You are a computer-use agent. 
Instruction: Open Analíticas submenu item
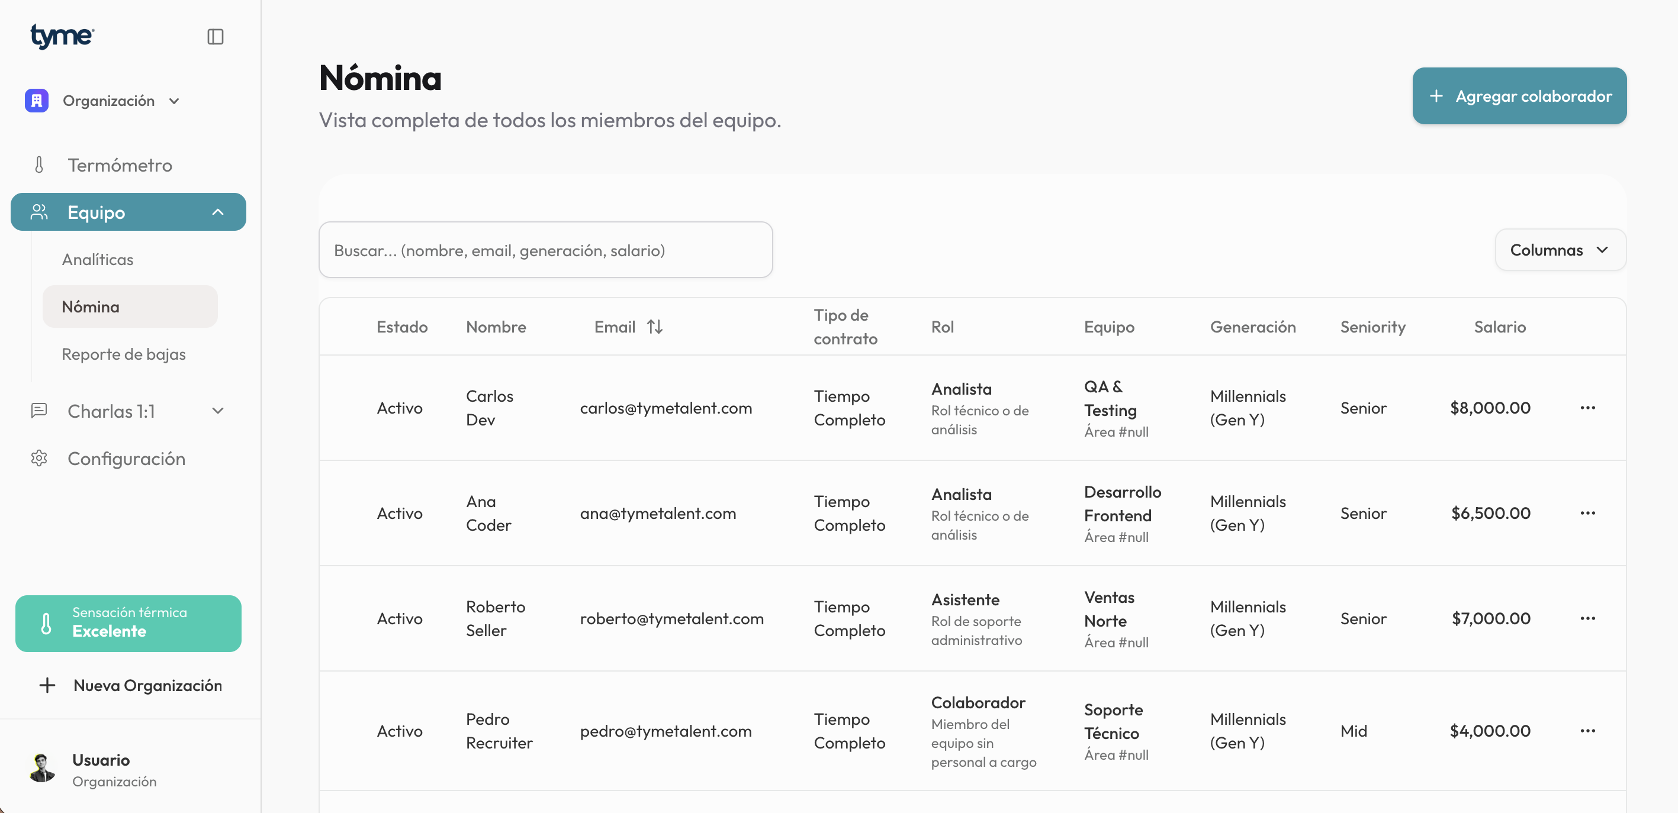[98, 260]
